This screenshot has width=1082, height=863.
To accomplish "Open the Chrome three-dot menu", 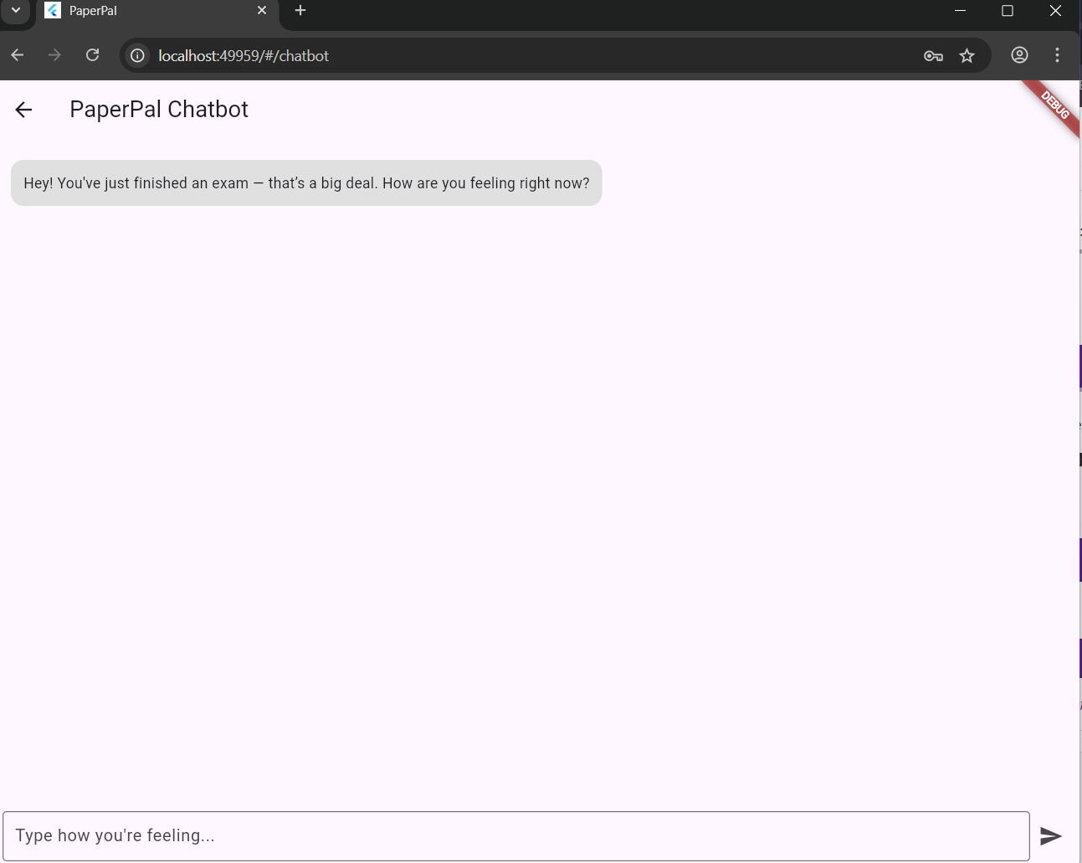I will 1057,55.
